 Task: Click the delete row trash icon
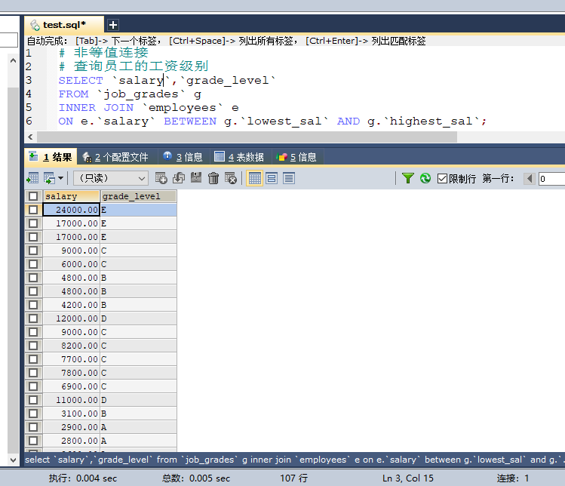point(213,178)
